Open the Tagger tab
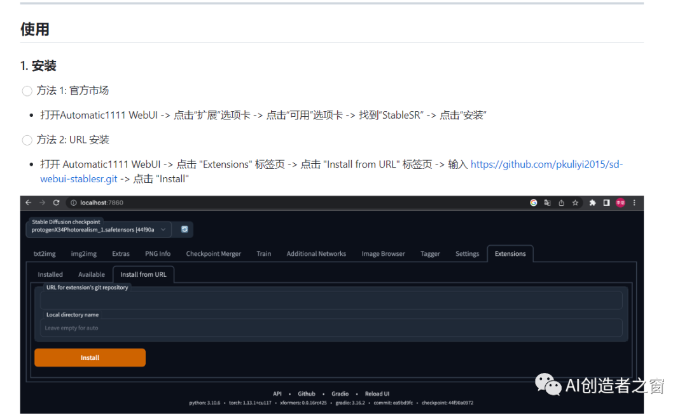Image resolution: width=687 pixels, height=416 pixels. 430,253
